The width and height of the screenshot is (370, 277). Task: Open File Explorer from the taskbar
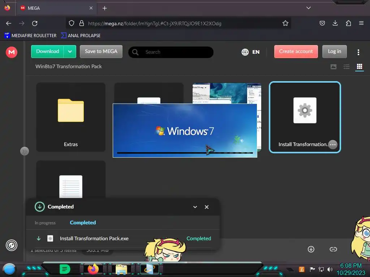coord(121,270)
